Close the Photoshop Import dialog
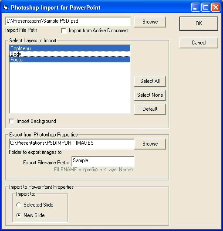The image size is (223, 231). tap(216, 7)
